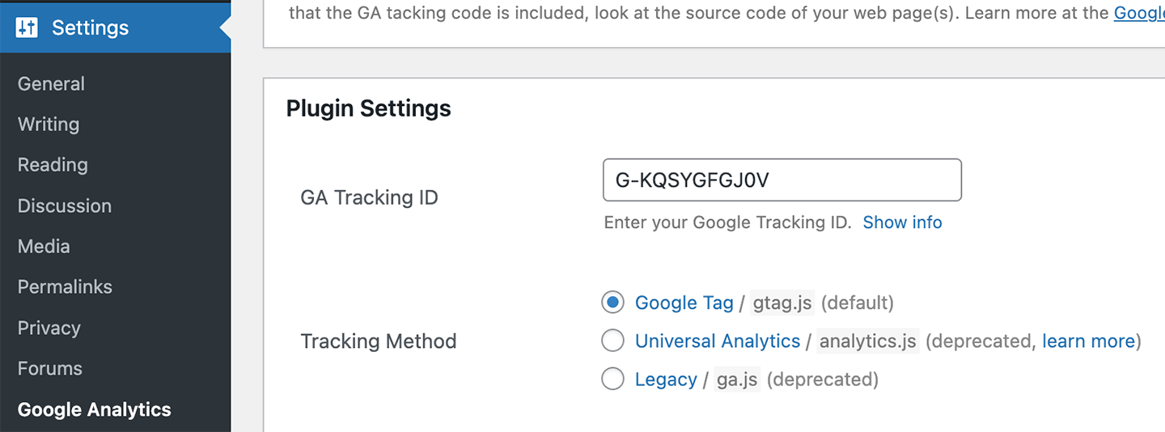Go to Writing settings
Screen dimensions: 1165x432
(x=49, y=124)
